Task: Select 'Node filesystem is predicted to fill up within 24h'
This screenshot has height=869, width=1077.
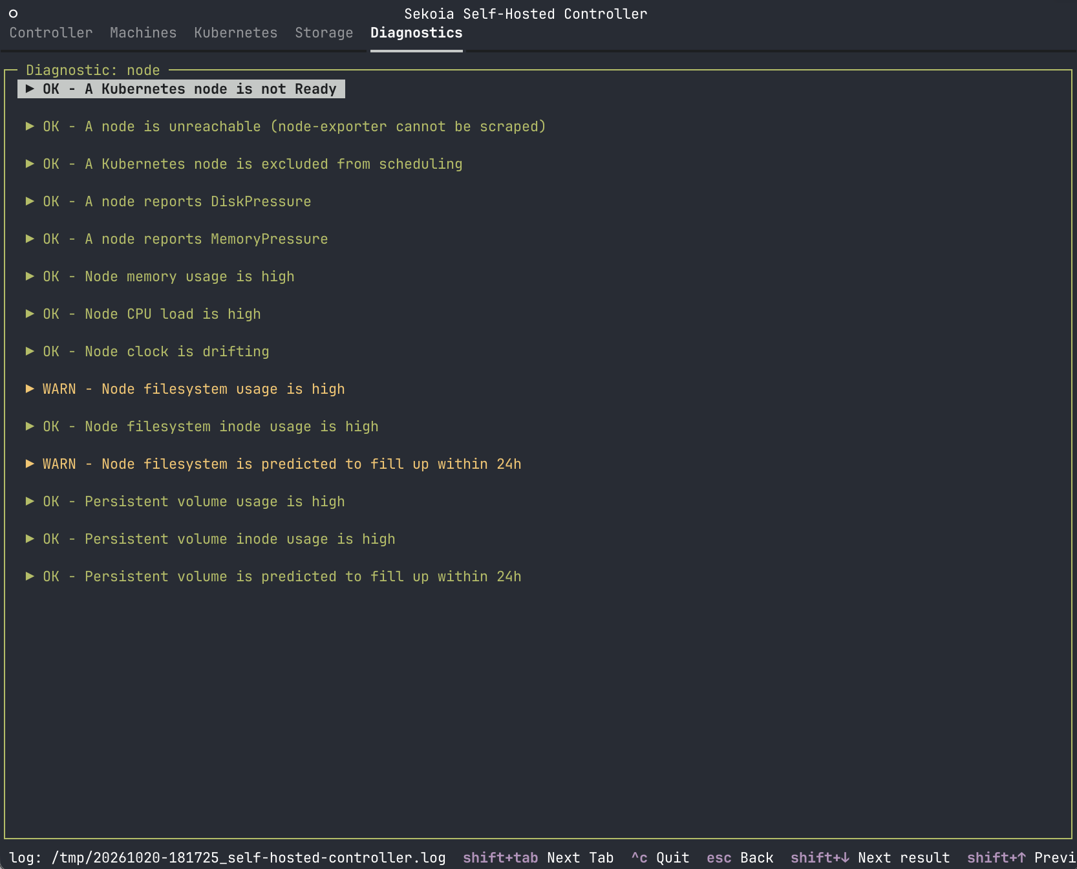Action: (x=312, y=464)
